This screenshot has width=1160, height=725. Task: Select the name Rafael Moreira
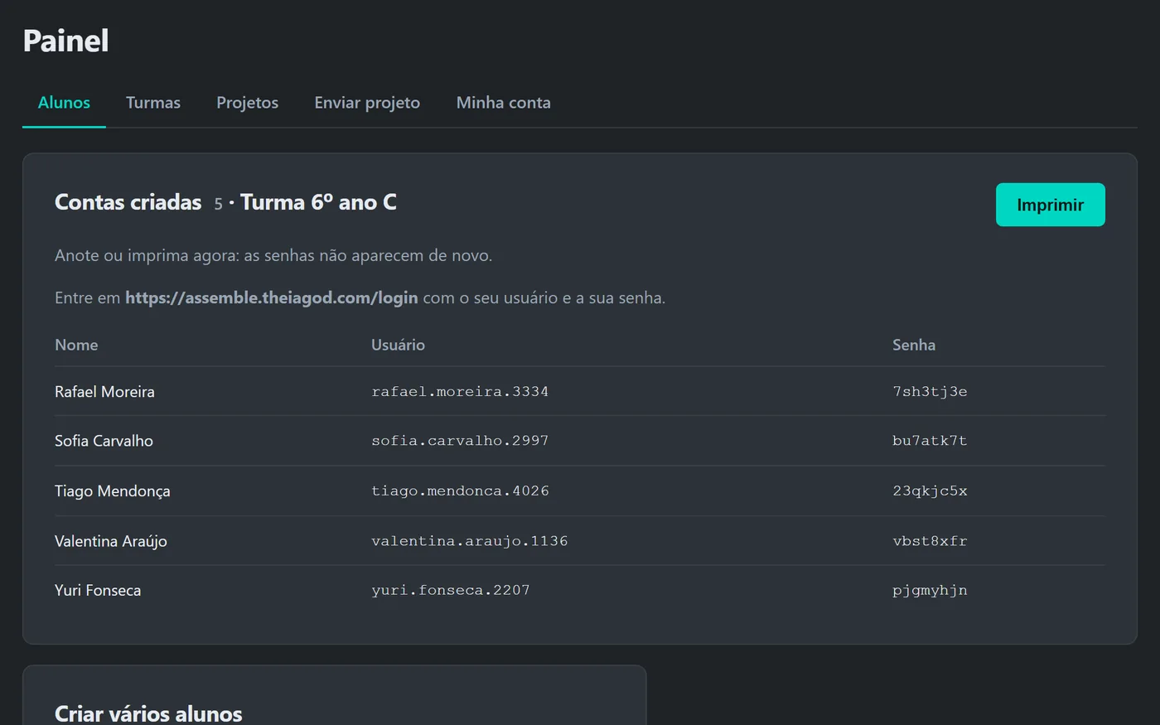pos(104,392)
